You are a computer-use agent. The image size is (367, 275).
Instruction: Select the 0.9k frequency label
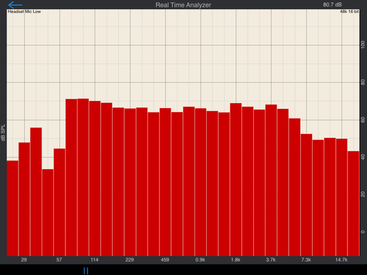(x=201, y=260)
